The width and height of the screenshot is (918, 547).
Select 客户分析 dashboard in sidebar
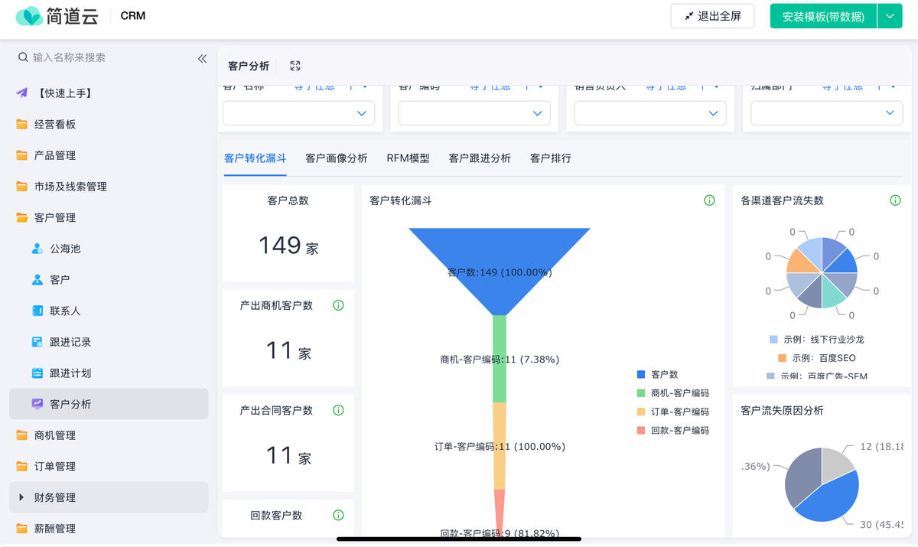pyautogui.click(x=109, y=404)
